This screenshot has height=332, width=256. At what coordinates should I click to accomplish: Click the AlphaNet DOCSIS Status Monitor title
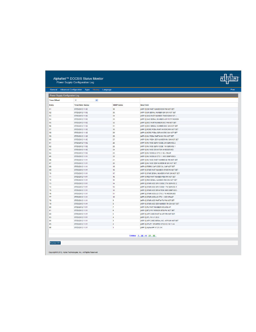pos(78,79)
